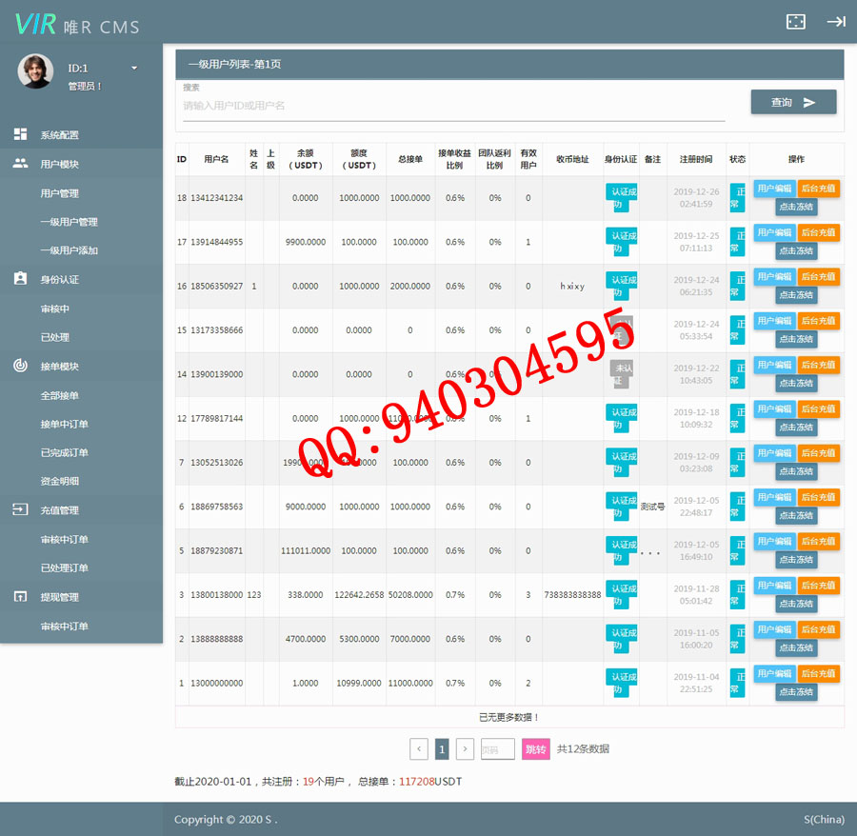This screenshot has width=857, height=836.
Task: Focus the user ID search input
Action: point(453,106)
